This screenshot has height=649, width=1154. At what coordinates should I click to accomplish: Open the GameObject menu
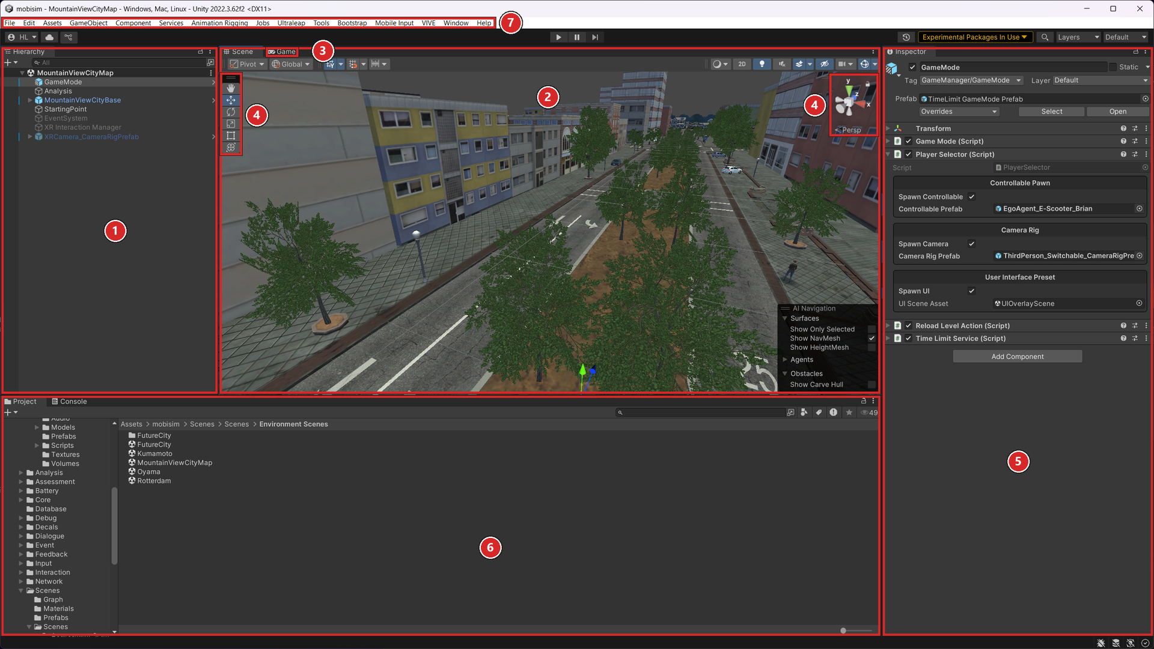point(88,23)
